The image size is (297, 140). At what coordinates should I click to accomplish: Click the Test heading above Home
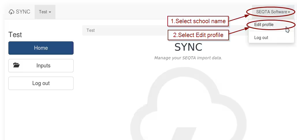(15, 35)
